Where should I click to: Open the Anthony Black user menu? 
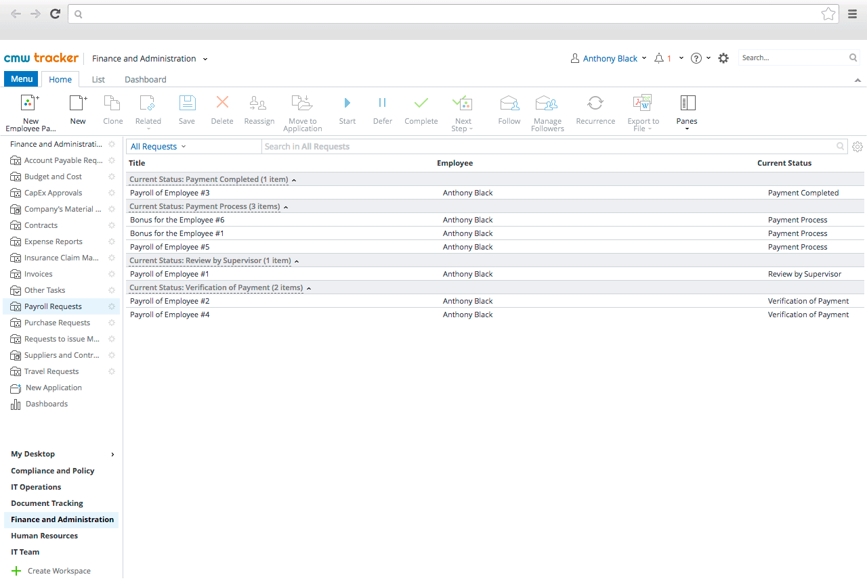[x=609, y=59]
